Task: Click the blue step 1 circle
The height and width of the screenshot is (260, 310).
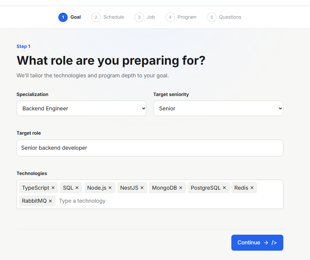Action: 63,17
